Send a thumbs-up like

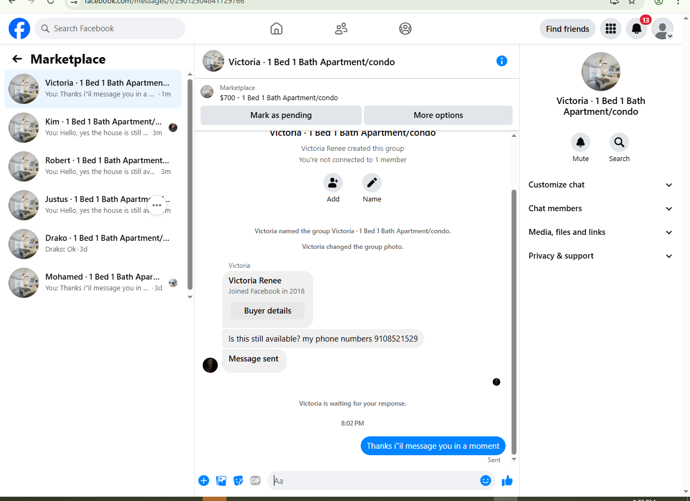click(507, 481)
